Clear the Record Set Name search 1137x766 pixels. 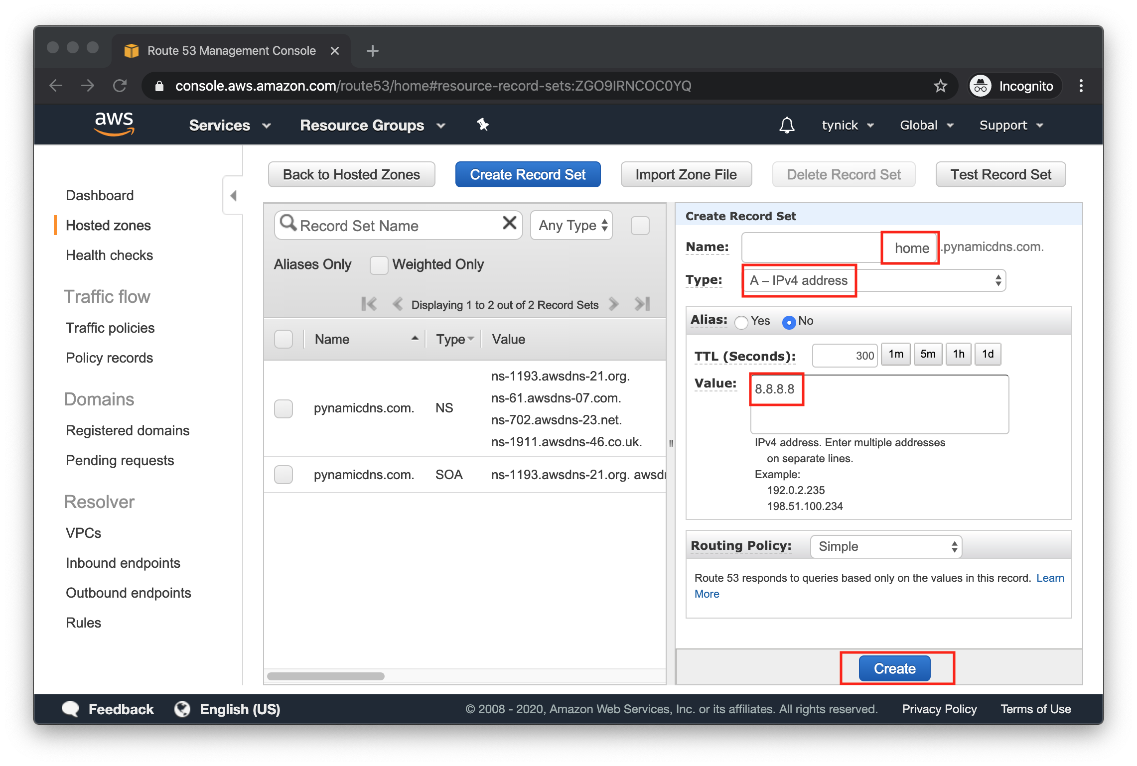(509, 223)
